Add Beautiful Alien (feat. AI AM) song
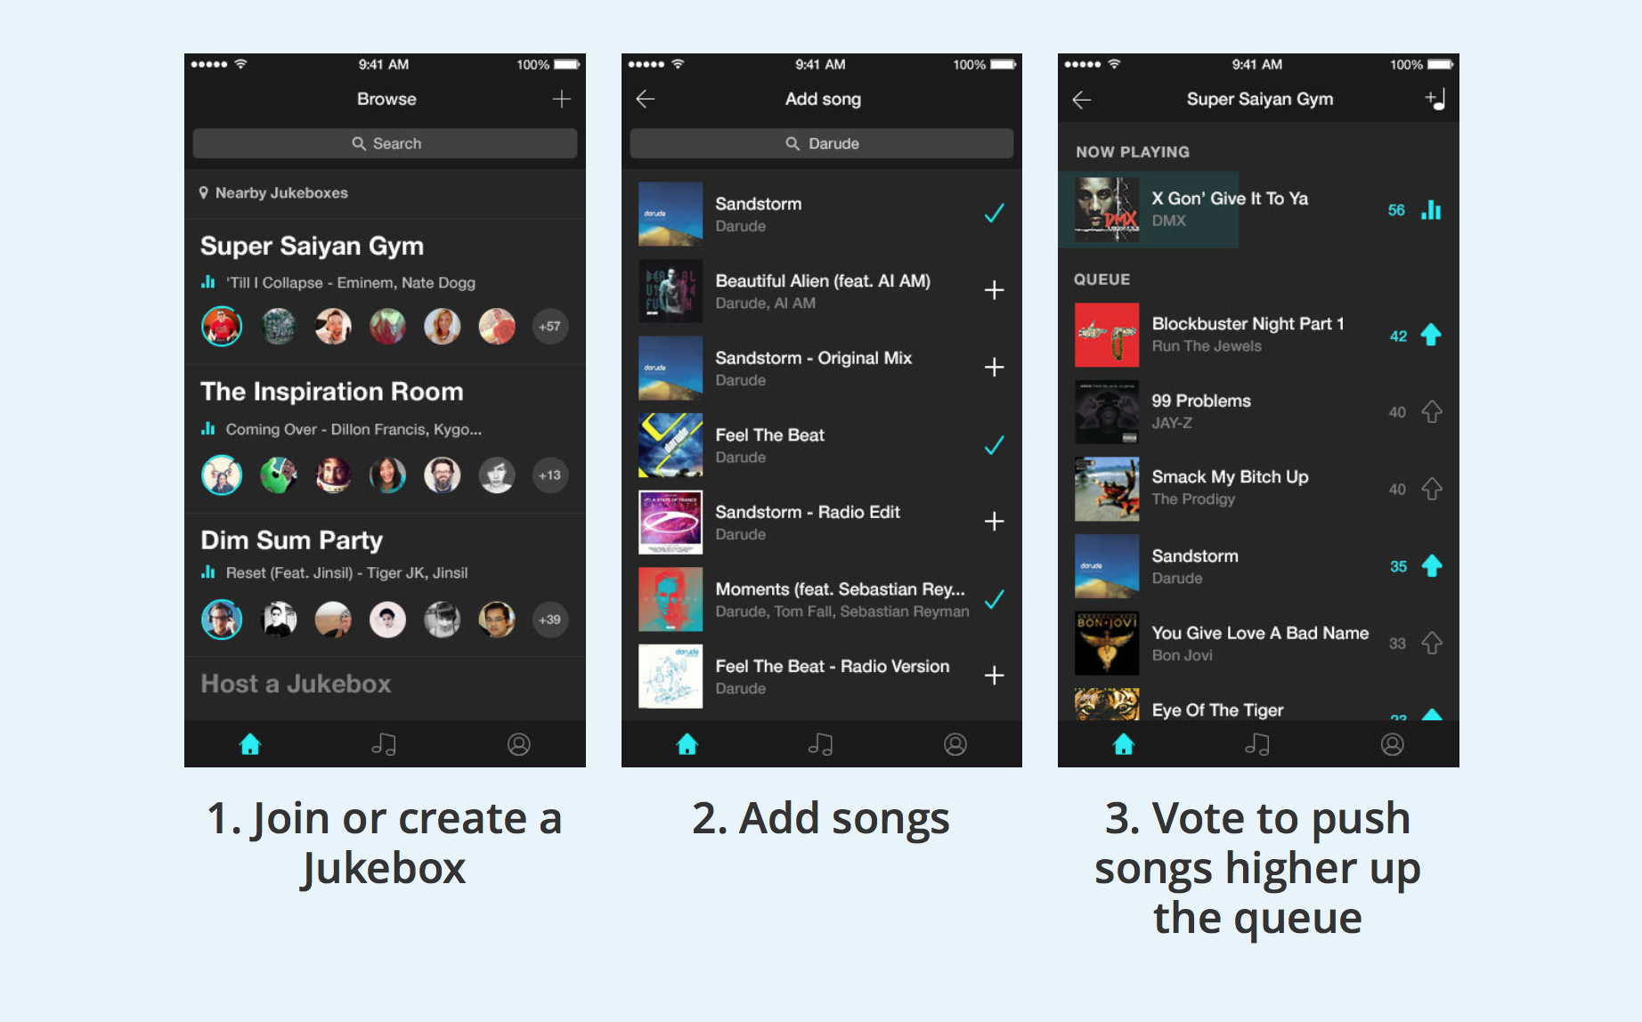This screenshot has width=1642, height=1022. click(995, 290)
